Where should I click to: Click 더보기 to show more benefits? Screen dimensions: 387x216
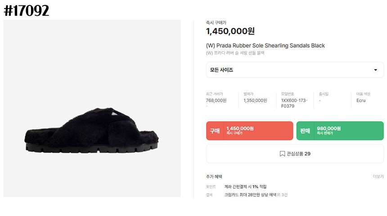378,176
